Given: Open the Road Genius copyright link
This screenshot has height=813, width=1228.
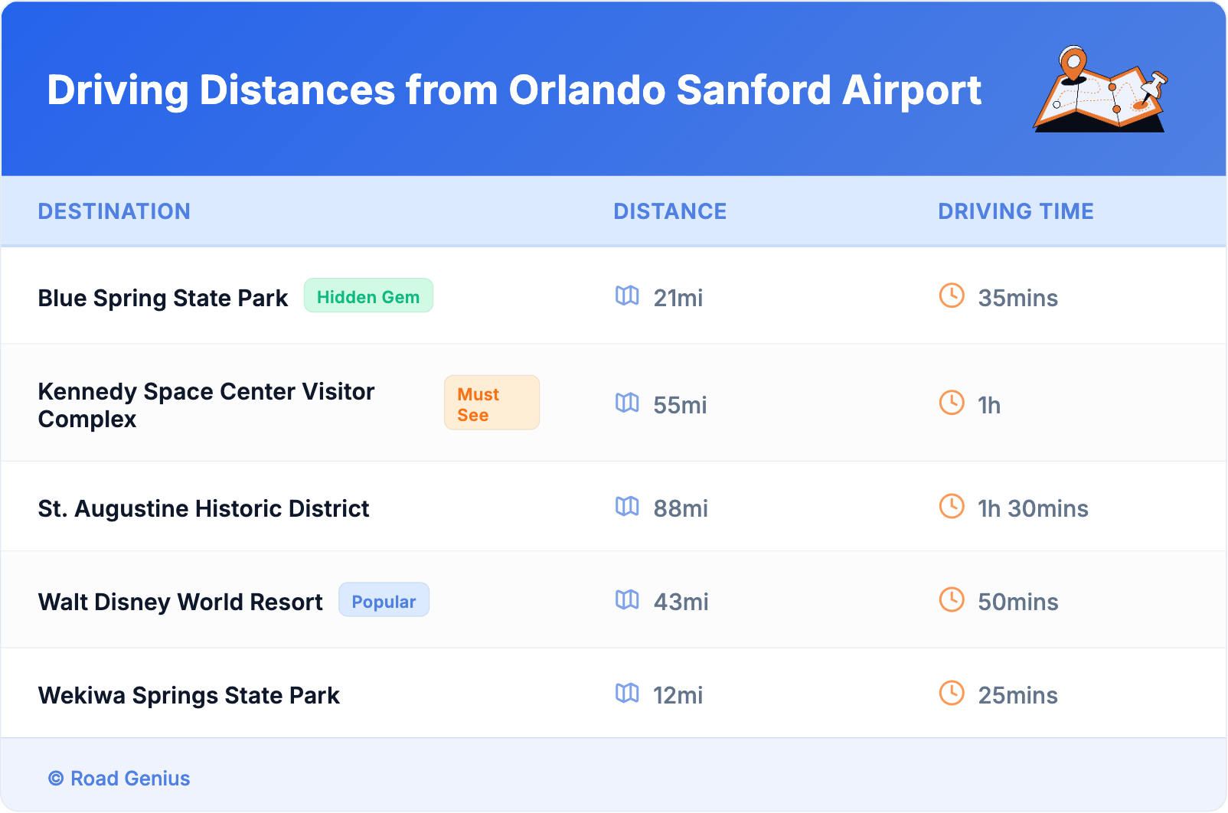Looking at the screenshot, I should coord(119,779).
